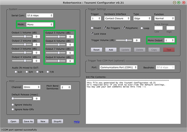The width and height of the screenshot is (187, 132).
Task: Click the Output 6 Volume slider handle
Action: (59, 45)
